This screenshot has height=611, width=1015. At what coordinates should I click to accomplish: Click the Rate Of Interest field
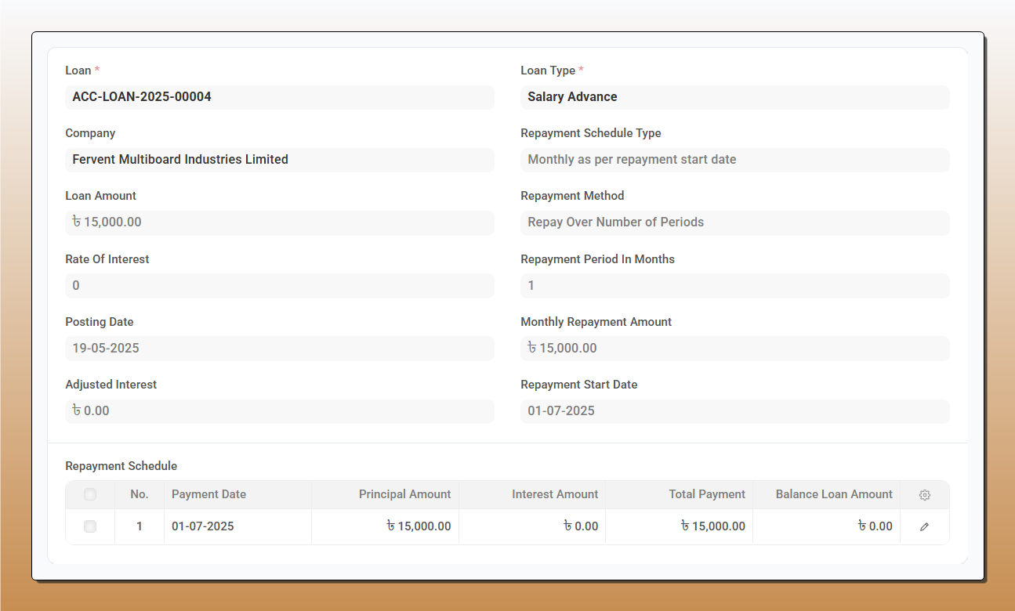point(280,286)
